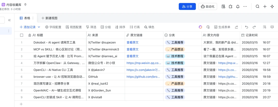Open sidebar item three-dot menu
The width and height of the screenshot is (278, 107).
pos(8,31)
